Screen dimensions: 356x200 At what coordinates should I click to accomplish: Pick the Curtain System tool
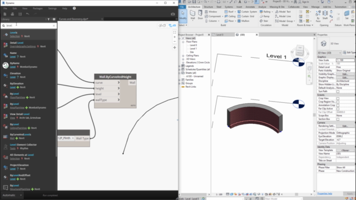247,12
